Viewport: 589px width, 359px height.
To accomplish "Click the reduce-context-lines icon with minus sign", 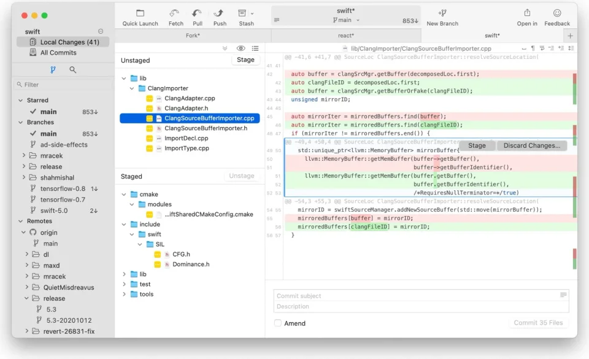I will (x=551, y=48).
